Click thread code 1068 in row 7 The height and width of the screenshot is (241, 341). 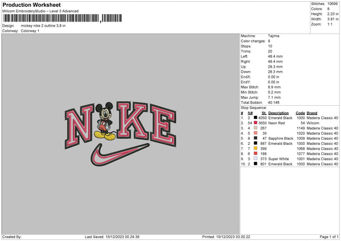click(301, 149)
